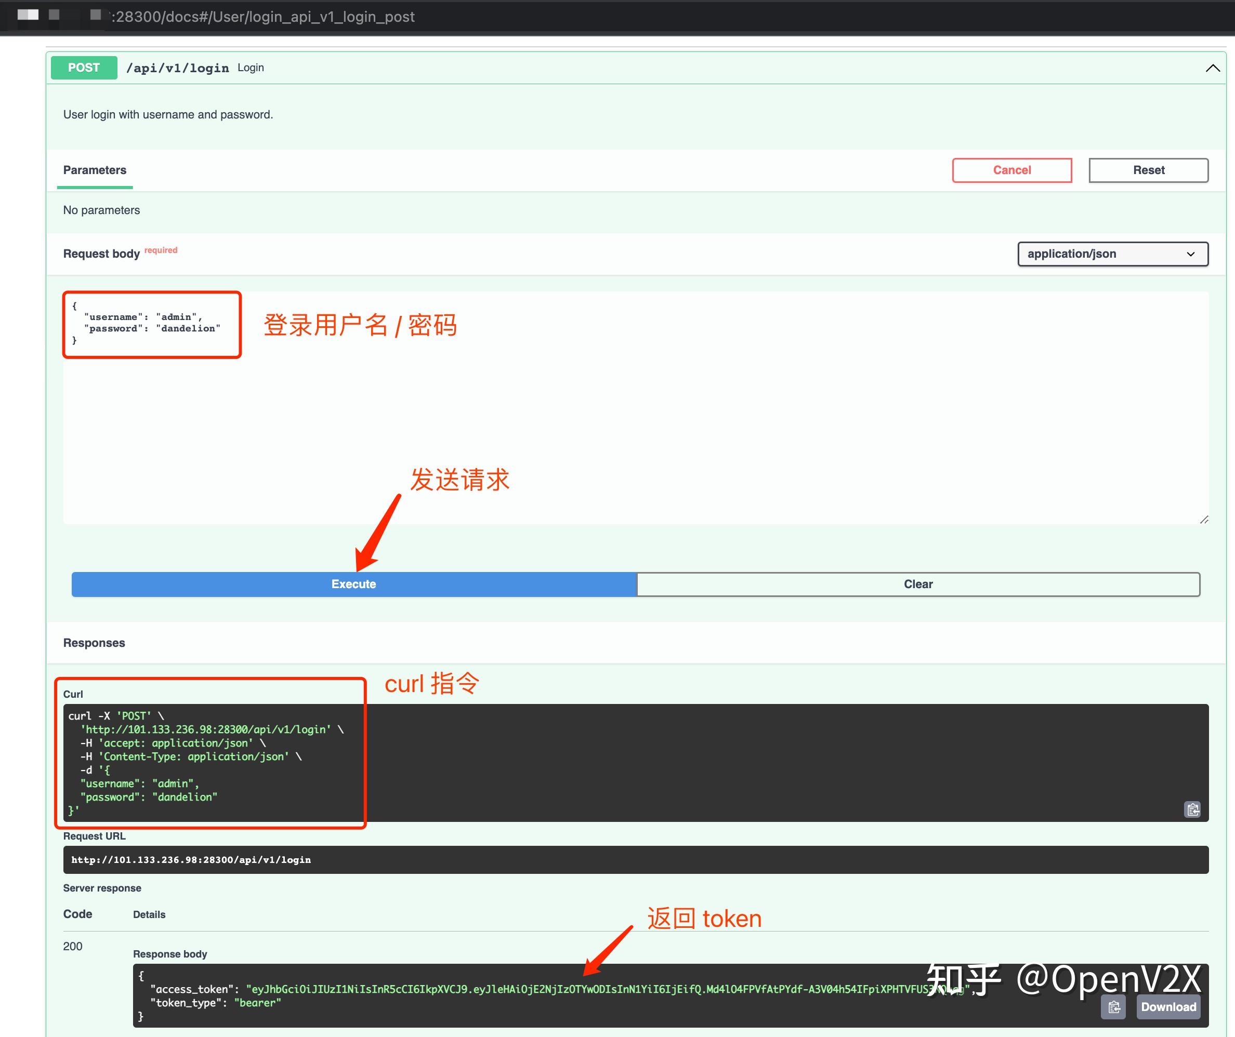Select the /api/v1/login endpoint title
Screen dimensions: 1235x1037
coord(178,68)
